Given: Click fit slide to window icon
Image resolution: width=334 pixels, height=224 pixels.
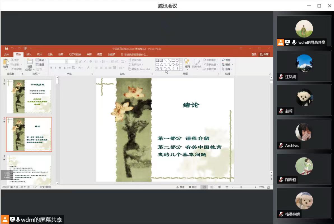Looking at the screenshot, I should coord(268,187).
